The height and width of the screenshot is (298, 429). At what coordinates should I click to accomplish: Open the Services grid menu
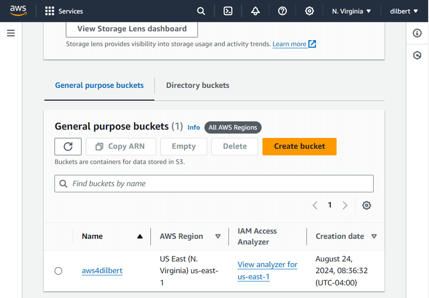tap(64, 11)
